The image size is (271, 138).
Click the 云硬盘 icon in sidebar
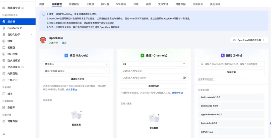[x=4, y=47]
